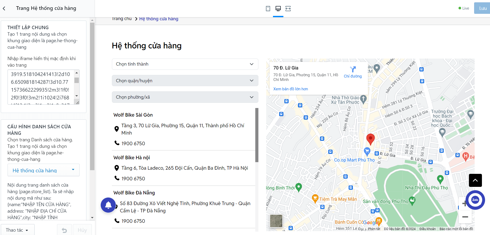The height and width of the screenshot is (235, 490).
Task: Select the Wolf Bike Sài Gòn store
Action: pos(133,115)
